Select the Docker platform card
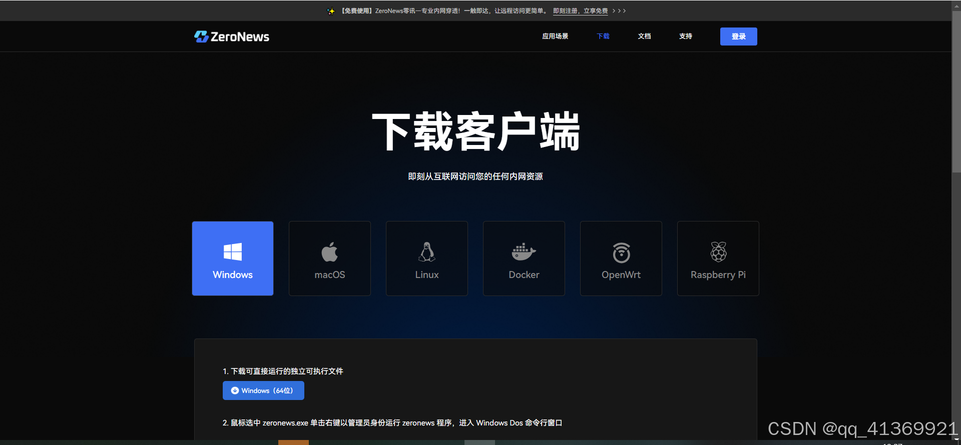The image size is (961, 445). coord(524,258)
